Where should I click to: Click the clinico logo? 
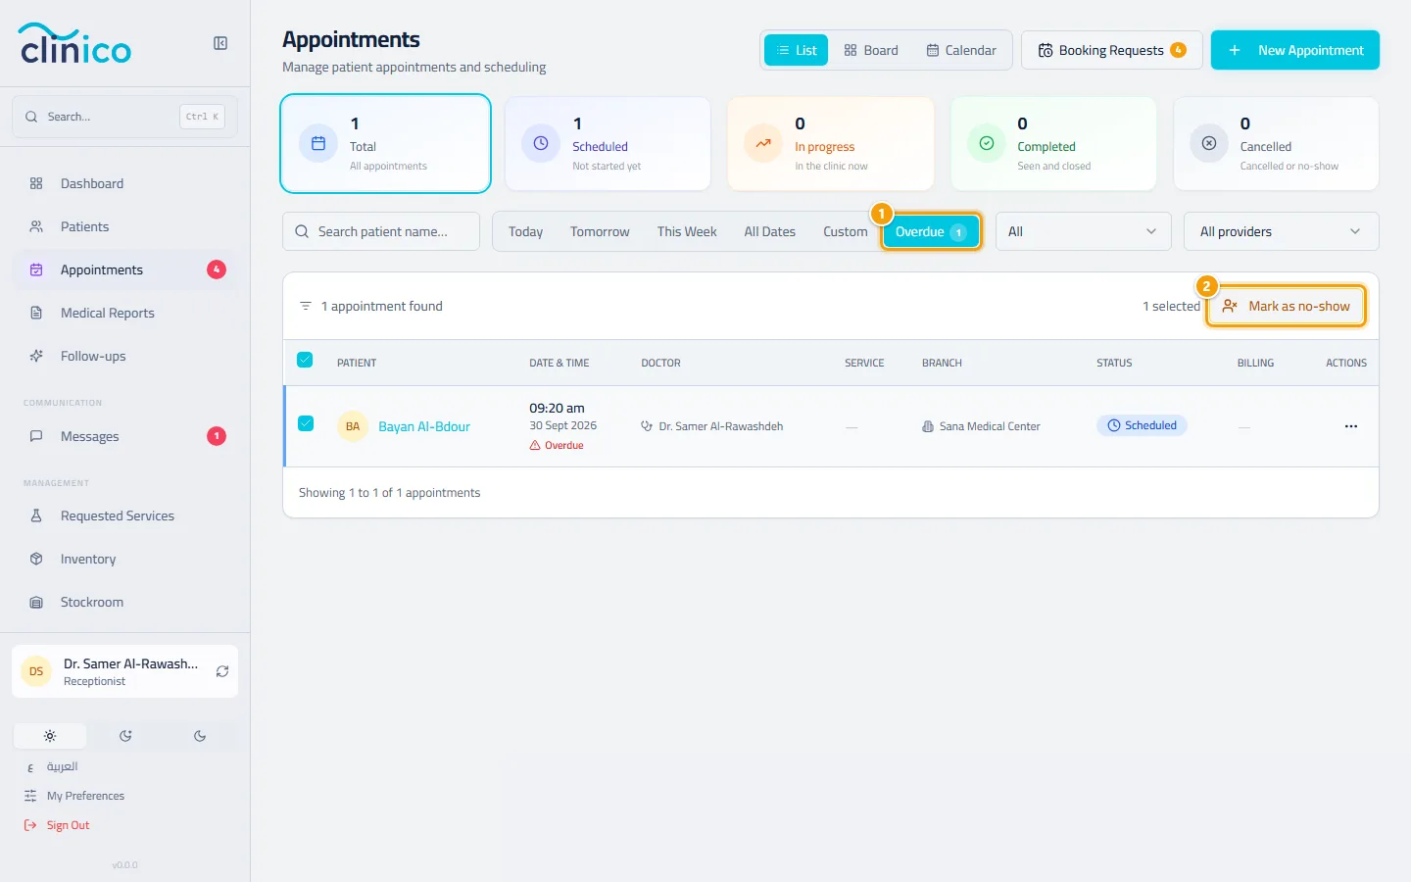pyautogui.click(x=75, y=43)
